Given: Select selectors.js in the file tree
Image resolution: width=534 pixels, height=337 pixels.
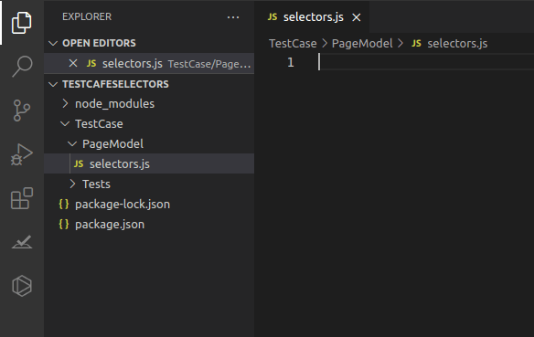Looking at the screenshot, I should point(149,163).
